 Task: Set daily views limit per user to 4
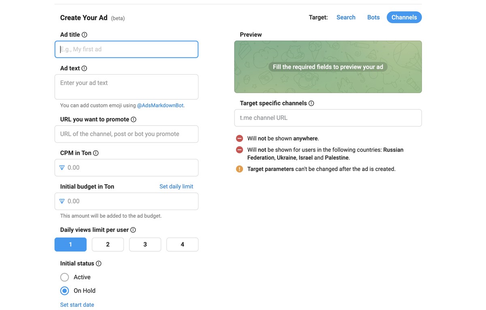click(182, 244)
